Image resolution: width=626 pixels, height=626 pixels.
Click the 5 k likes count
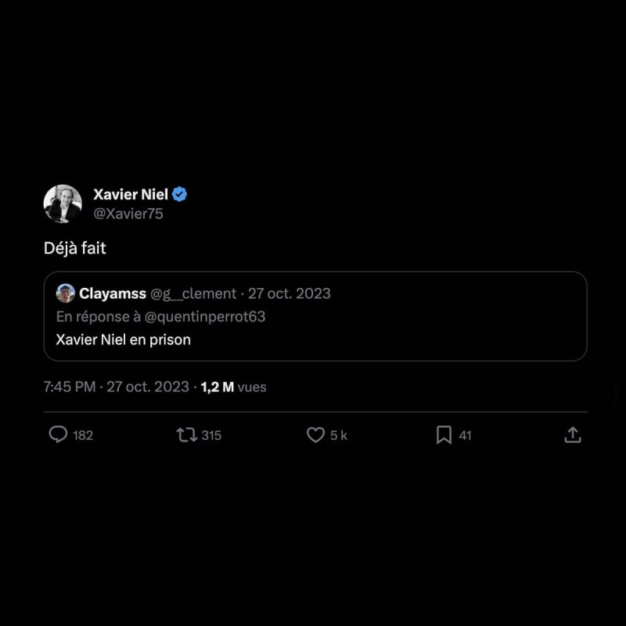pyautogui.click(x=338, y=435)
